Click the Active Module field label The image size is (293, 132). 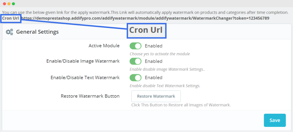click(104, 46)
